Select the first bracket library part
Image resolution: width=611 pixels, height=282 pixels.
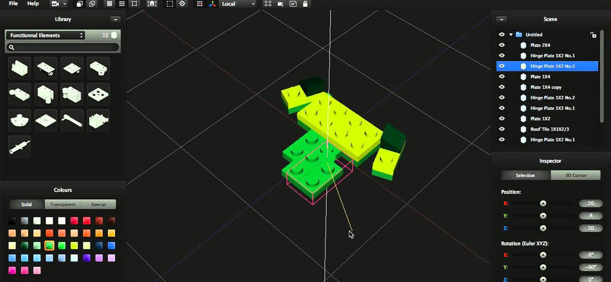pyautogui.click(x=19, y=68)
